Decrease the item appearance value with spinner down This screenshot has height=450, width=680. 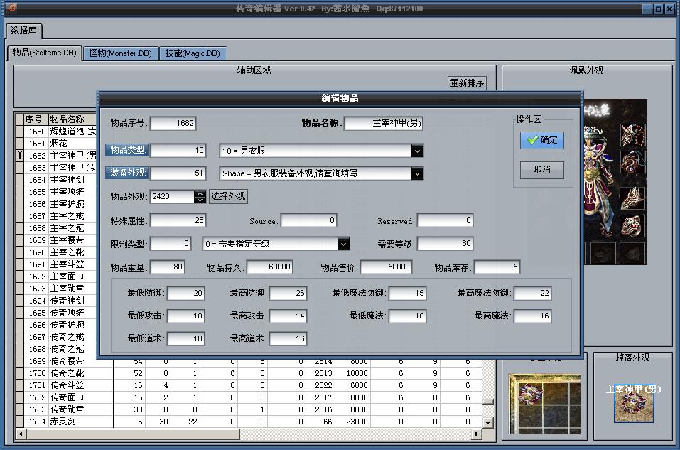tap(200, 200)
